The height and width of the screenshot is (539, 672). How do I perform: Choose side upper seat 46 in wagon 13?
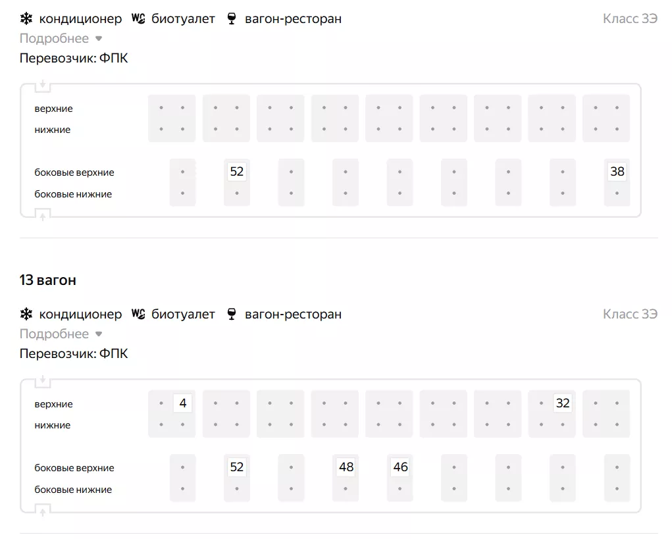pyautogui.click(x=400, y=467)
